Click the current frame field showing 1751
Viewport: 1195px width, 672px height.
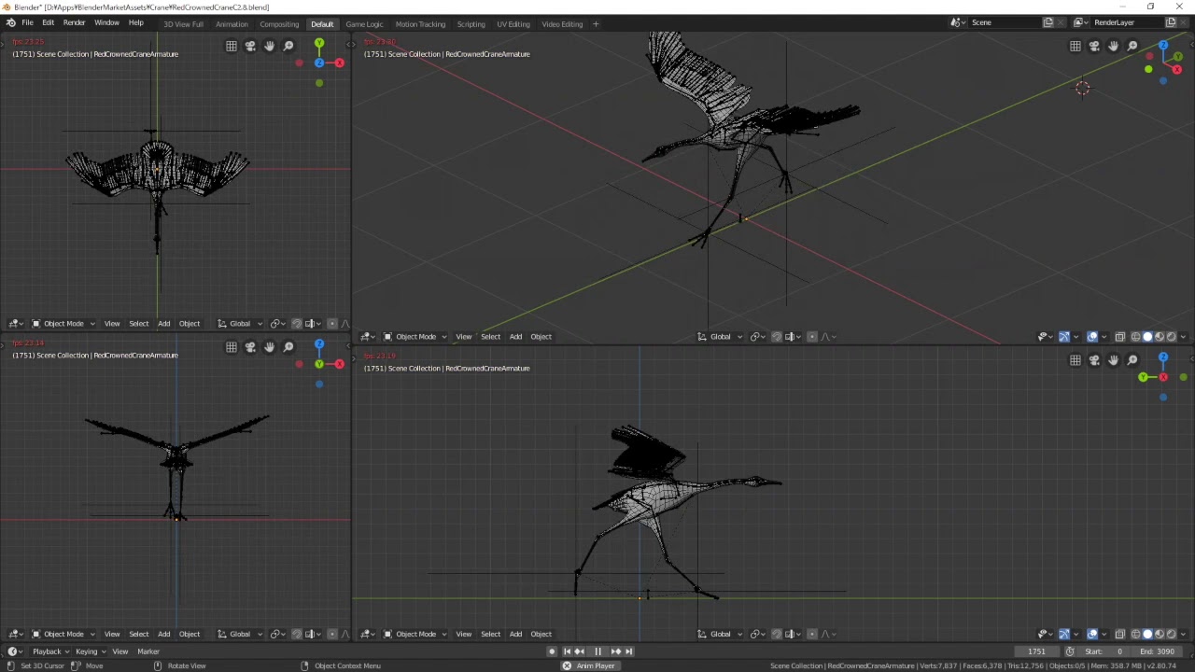tap(1037, 651)
